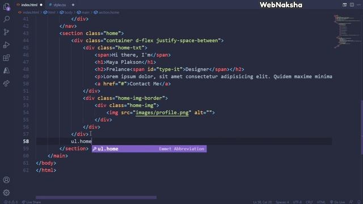Click the text "Maya Plakson" in h1
The image size is (363, 204).
click(124, 62)
